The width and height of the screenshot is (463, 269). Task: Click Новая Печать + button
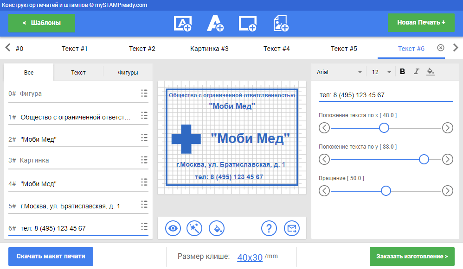coord(421,22)
